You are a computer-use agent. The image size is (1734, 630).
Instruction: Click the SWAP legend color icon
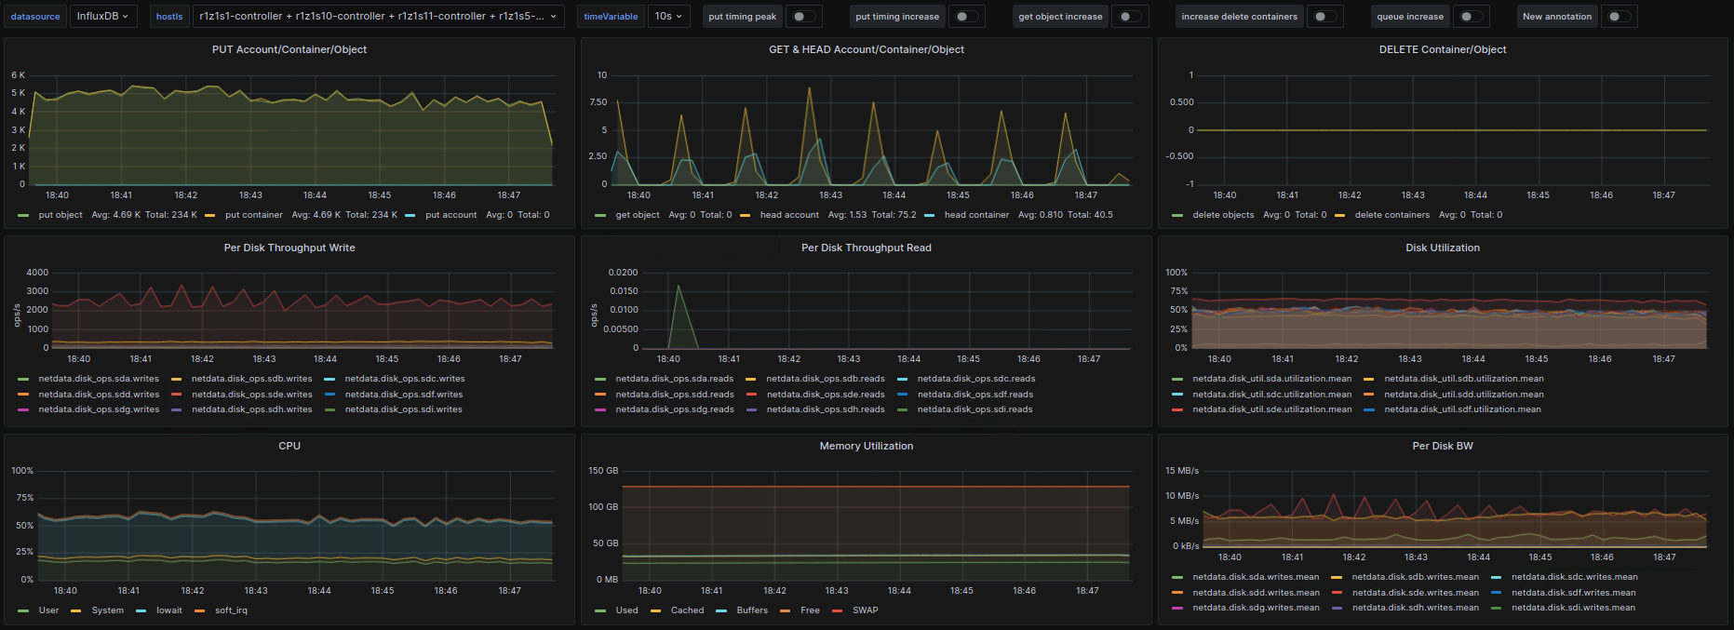pos(837,610)
